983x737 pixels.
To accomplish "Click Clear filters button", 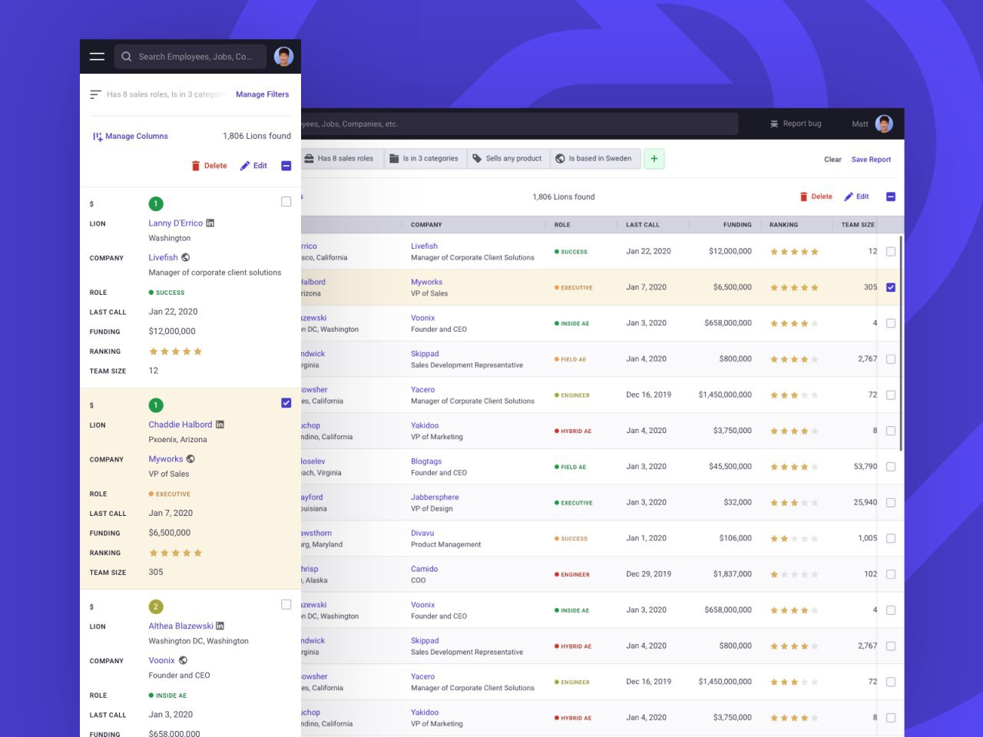I will [x=832, y=160].
